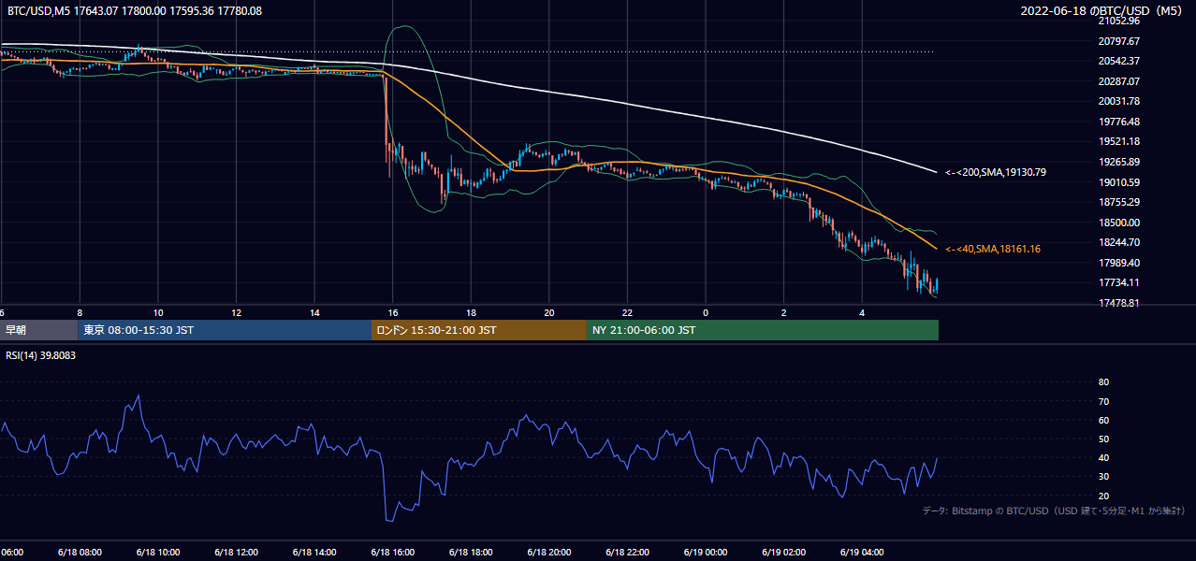Click the 6/18 22:00 date label
1196x561 pixels.
tap(627, 552)
